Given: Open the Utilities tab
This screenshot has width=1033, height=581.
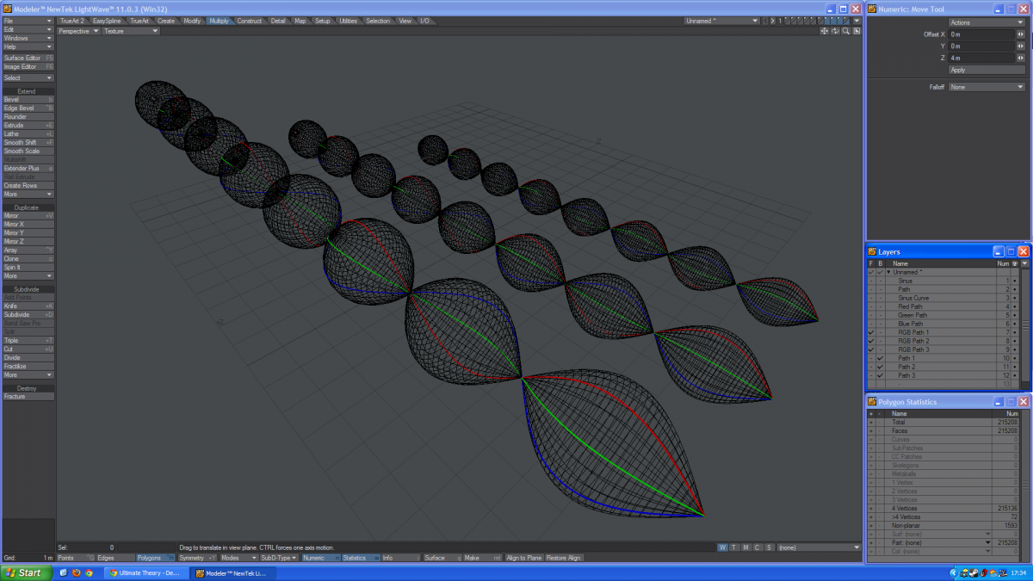Looking at the screenshot, I should click(348, 21).
